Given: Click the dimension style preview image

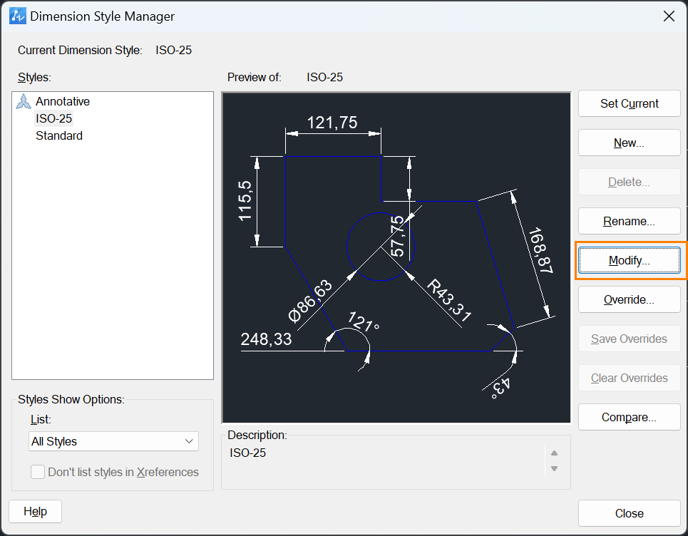Looking at the screenshot, I should pos(396,257).
